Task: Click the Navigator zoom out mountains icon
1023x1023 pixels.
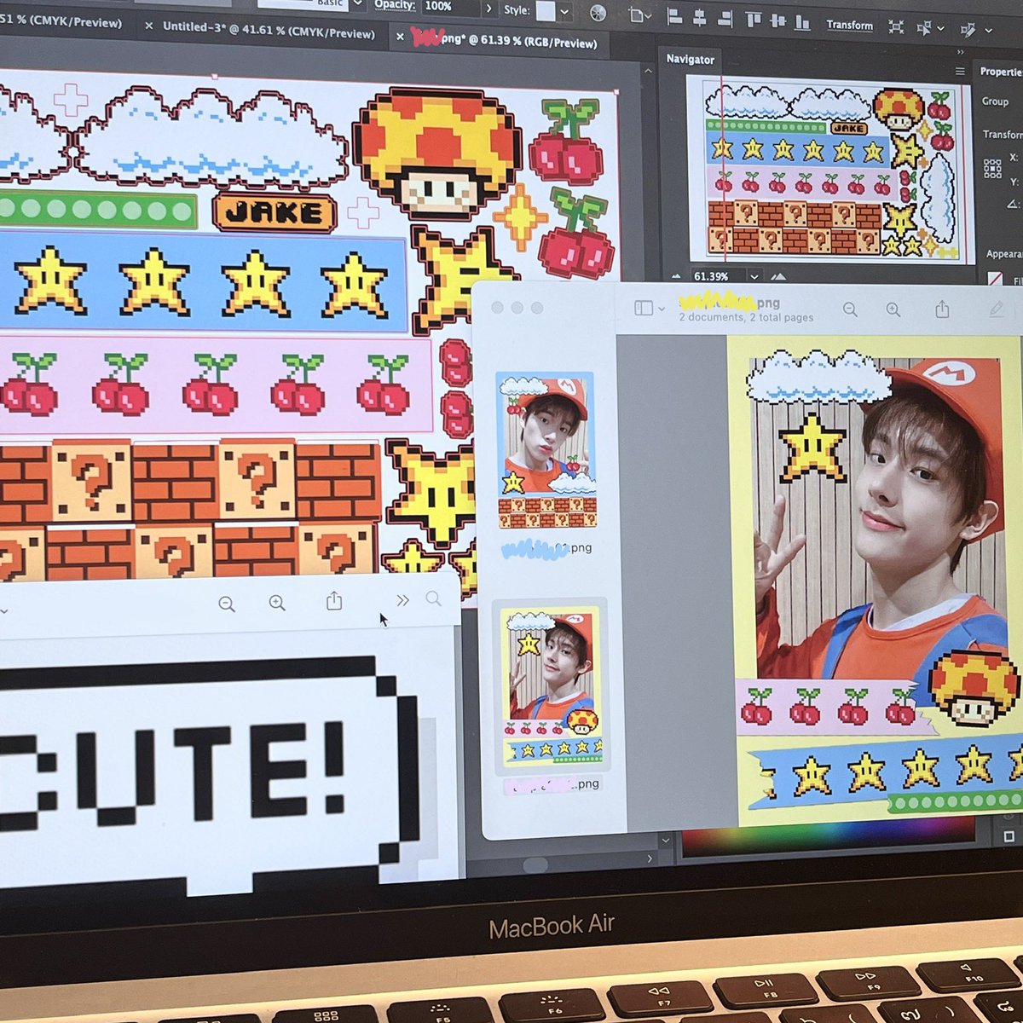Action: click(x=677, y=276)
